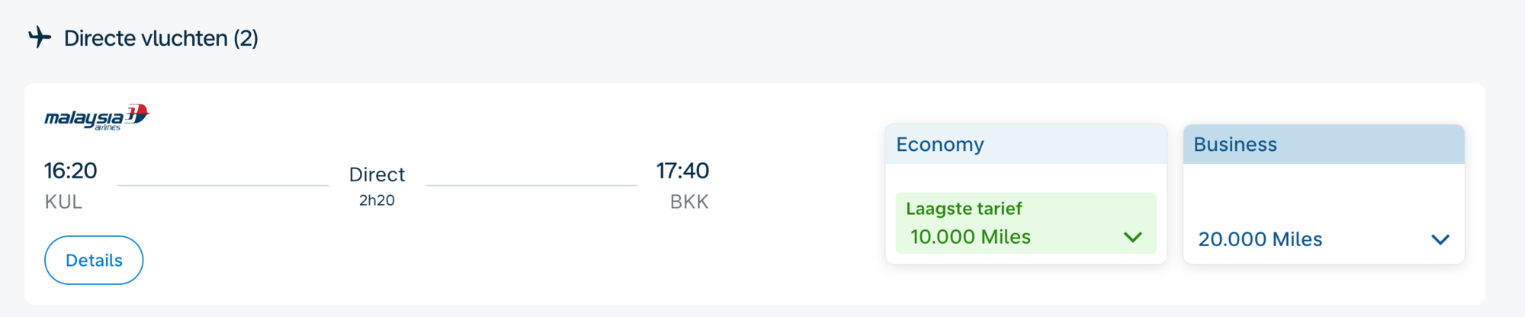The height and width of the screenshot is (317, 1525).
Task: Click the Laagste tarief label
Action: coord(964,209)
